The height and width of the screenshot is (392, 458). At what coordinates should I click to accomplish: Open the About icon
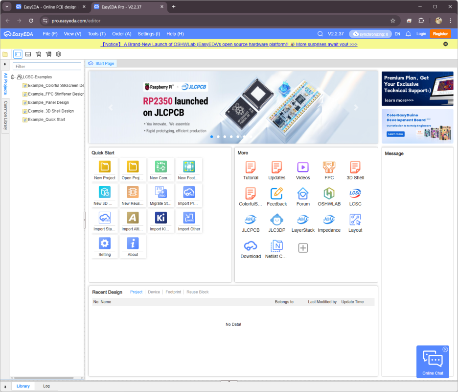coord(133,244)
